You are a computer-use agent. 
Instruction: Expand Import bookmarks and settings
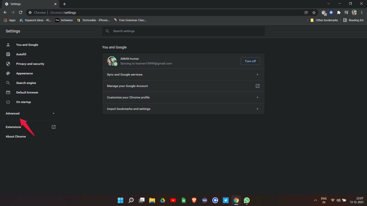(183, 109)
